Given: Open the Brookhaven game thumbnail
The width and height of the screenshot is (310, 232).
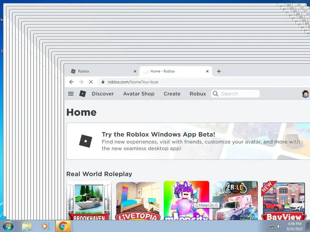Looking at the screenshot, I should pos(89,201).
